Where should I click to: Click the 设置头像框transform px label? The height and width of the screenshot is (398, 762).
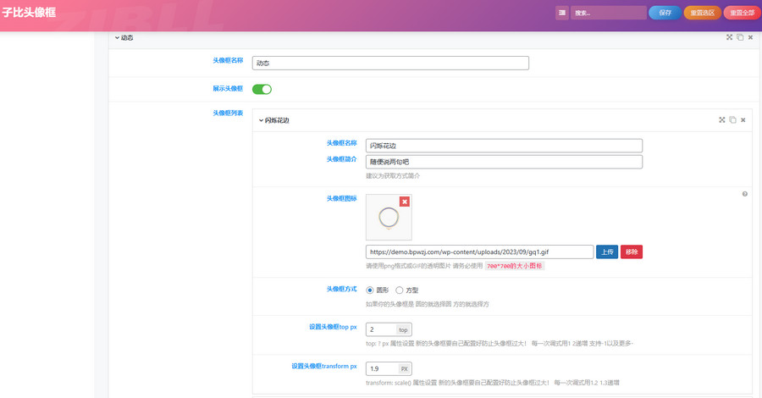tap(324, 367)
